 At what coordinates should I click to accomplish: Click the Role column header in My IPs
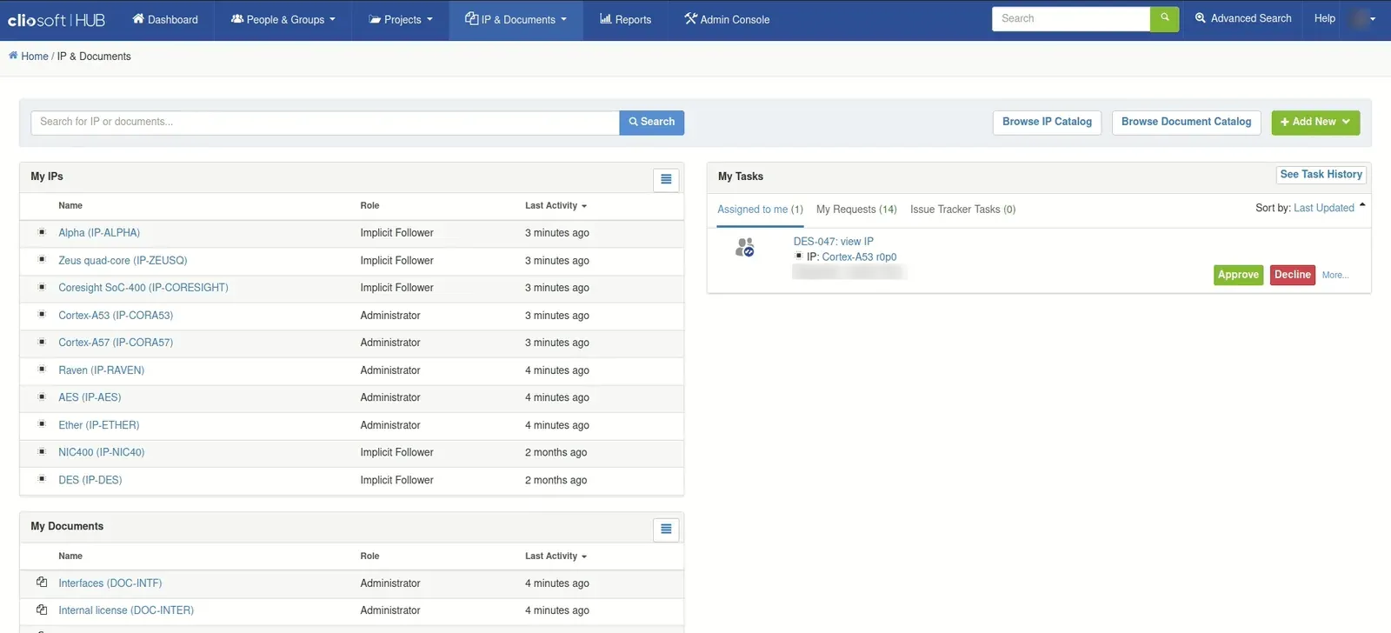coord(369,206)
